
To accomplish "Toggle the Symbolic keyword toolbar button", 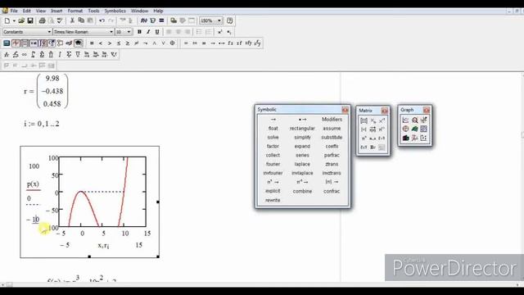I will (79, 43).
